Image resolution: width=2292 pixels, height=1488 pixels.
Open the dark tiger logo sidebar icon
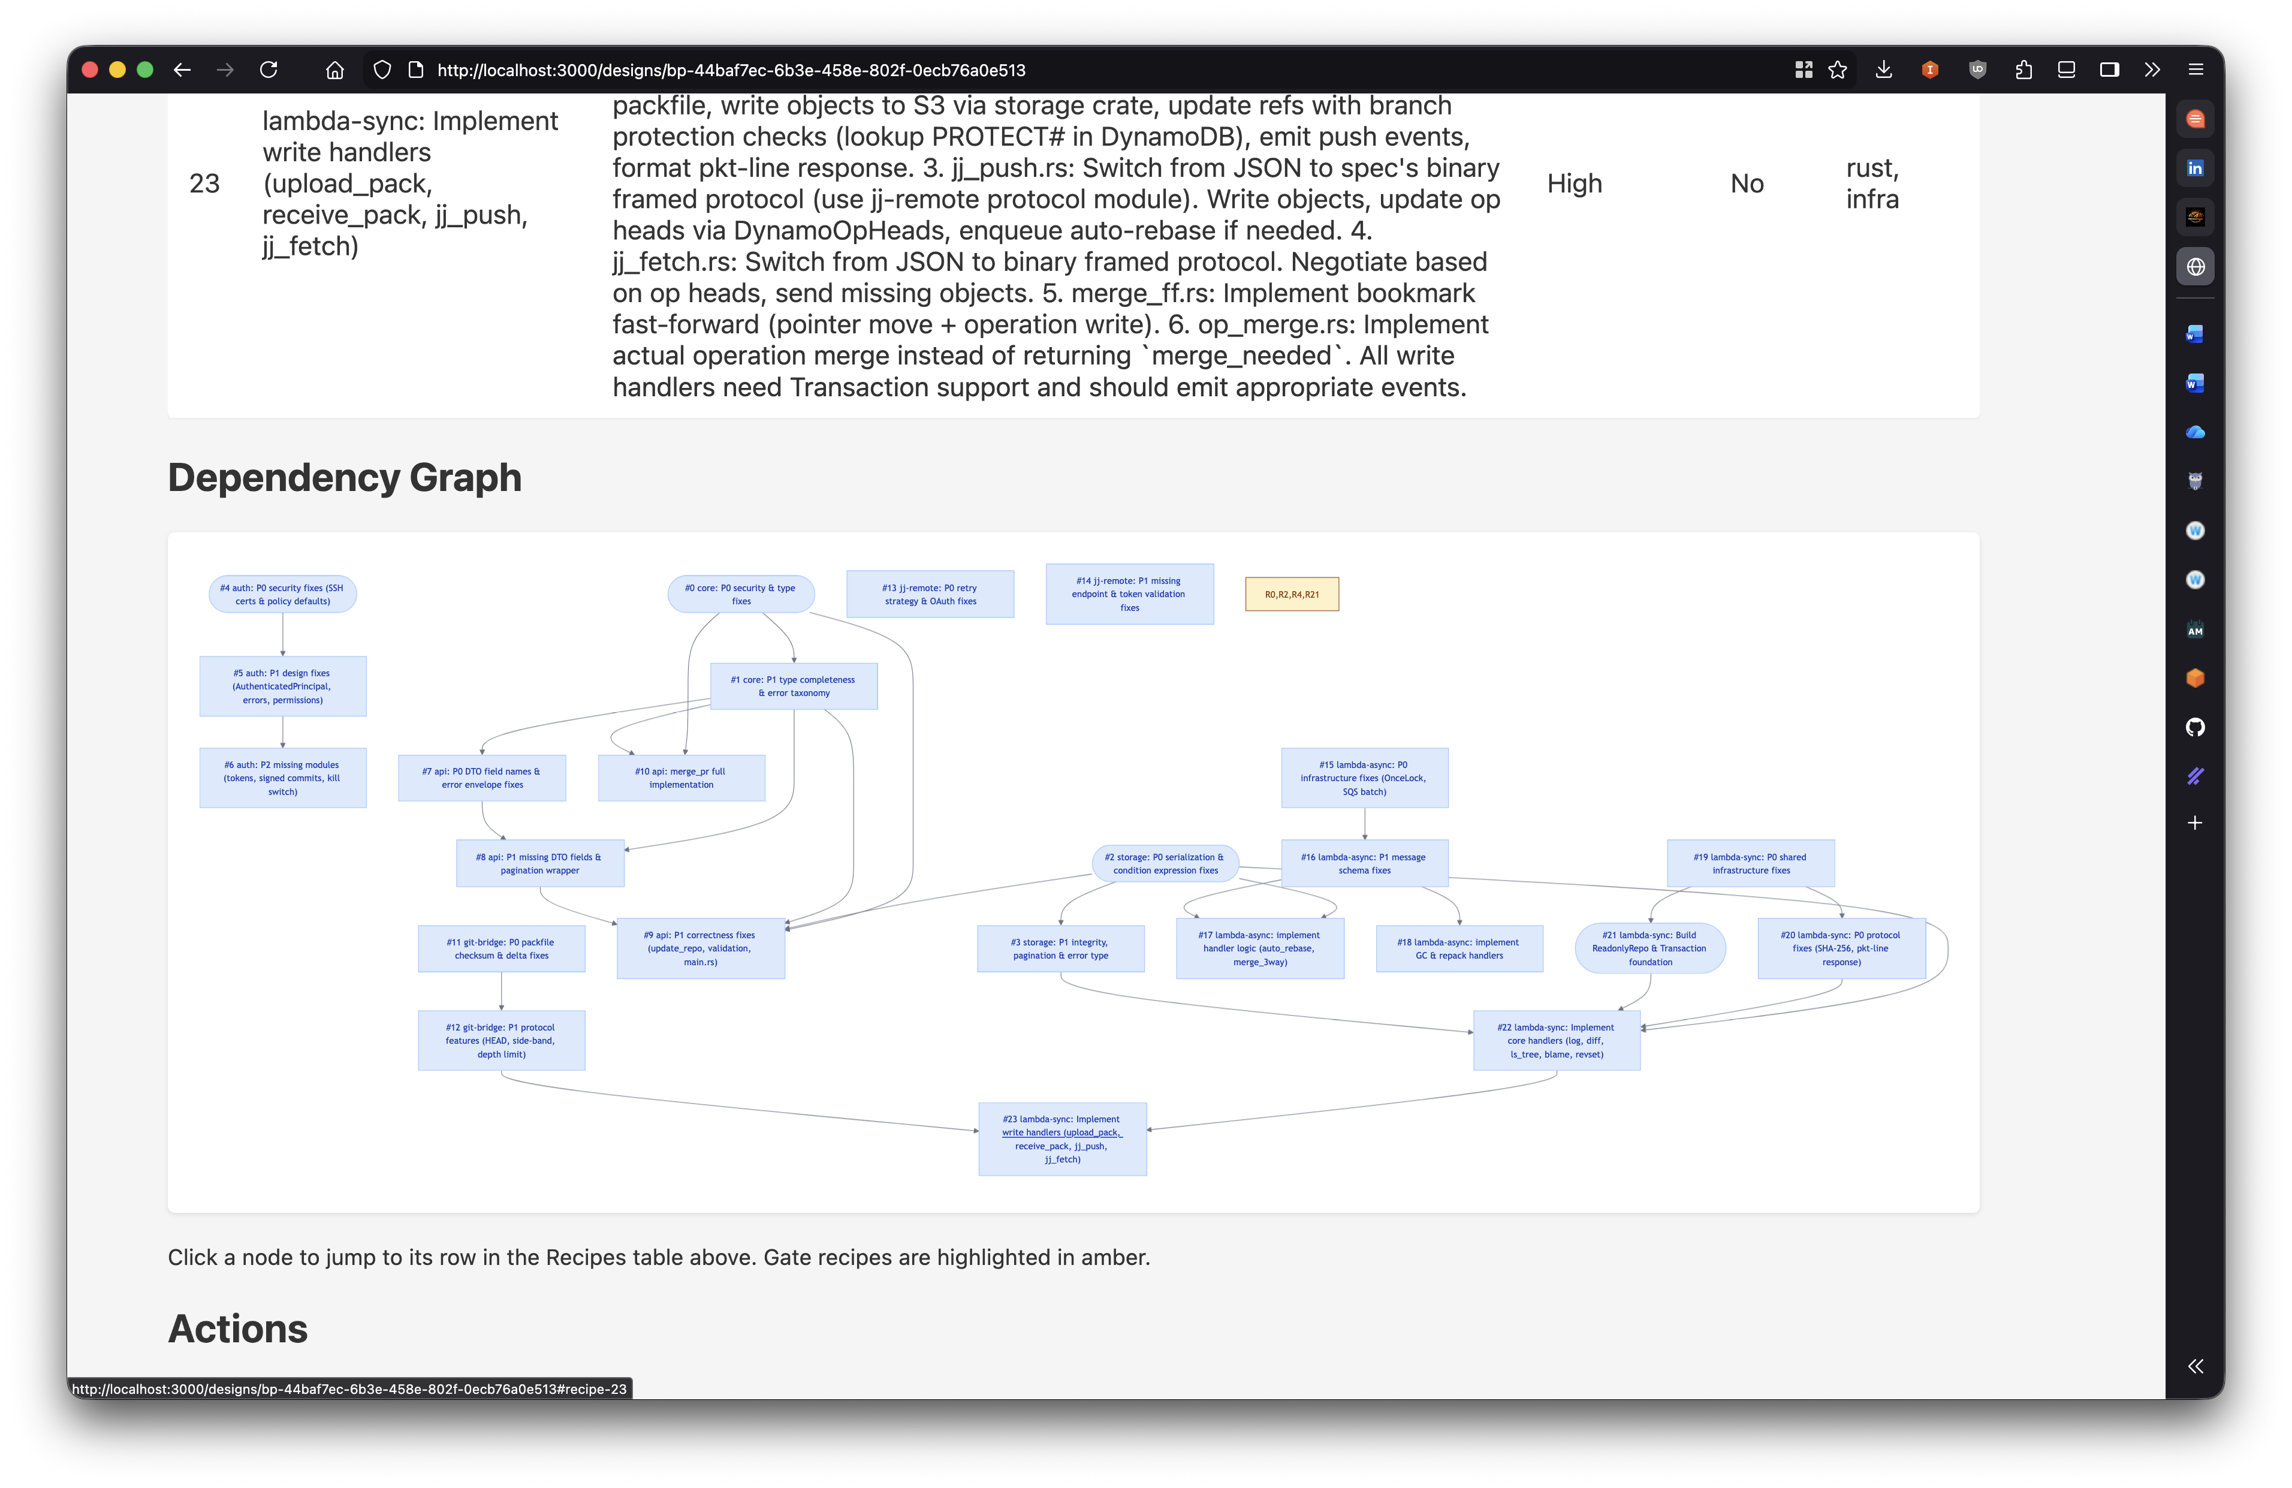[x=2196, y=218]
